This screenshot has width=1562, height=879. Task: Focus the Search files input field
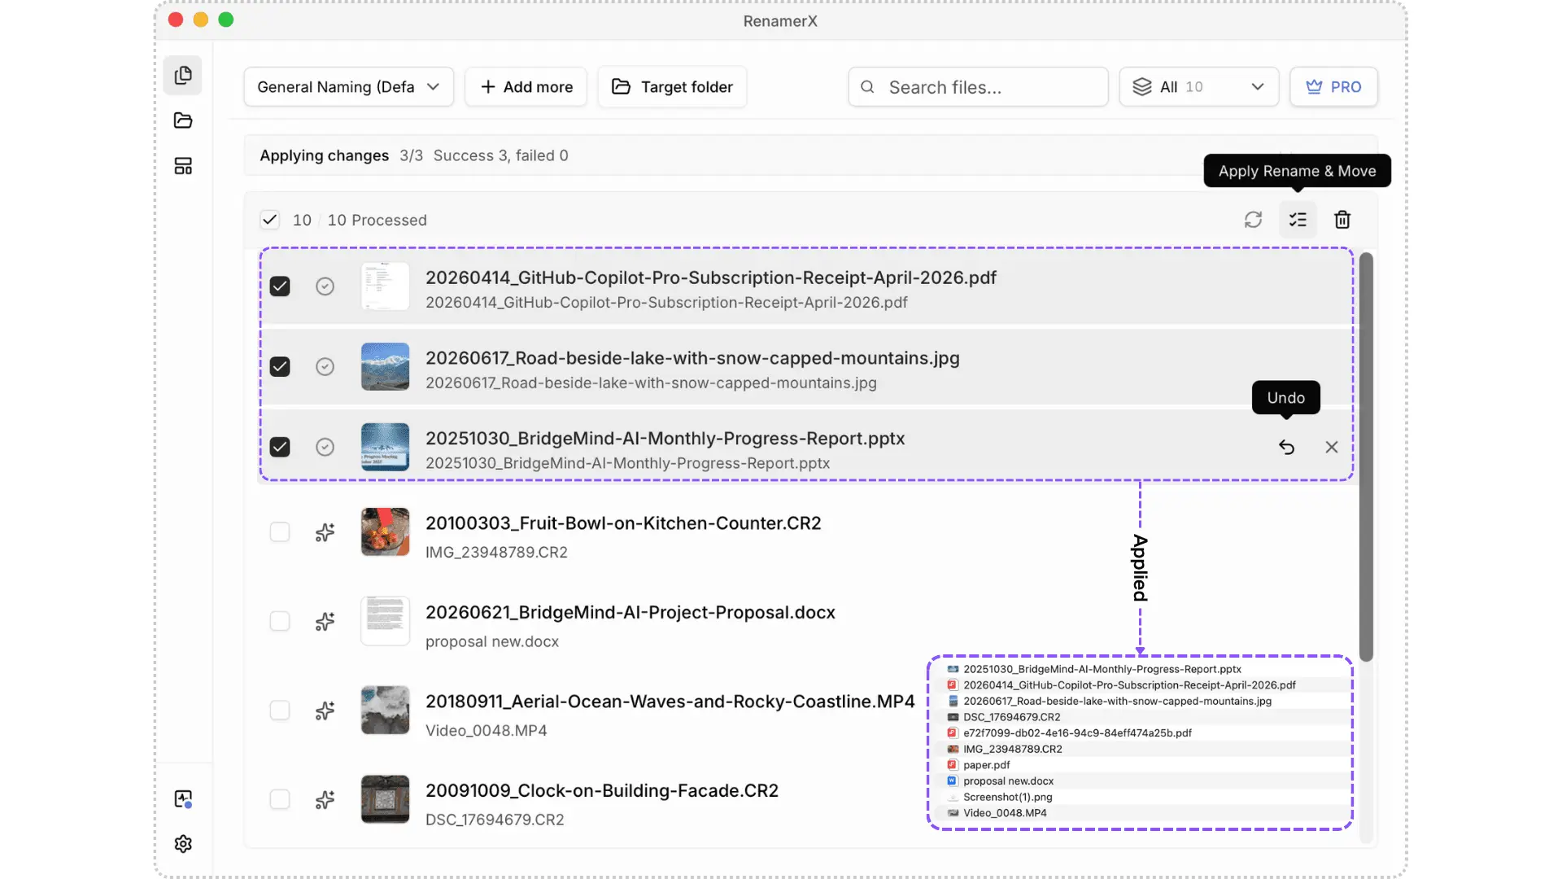coord(978,86)
